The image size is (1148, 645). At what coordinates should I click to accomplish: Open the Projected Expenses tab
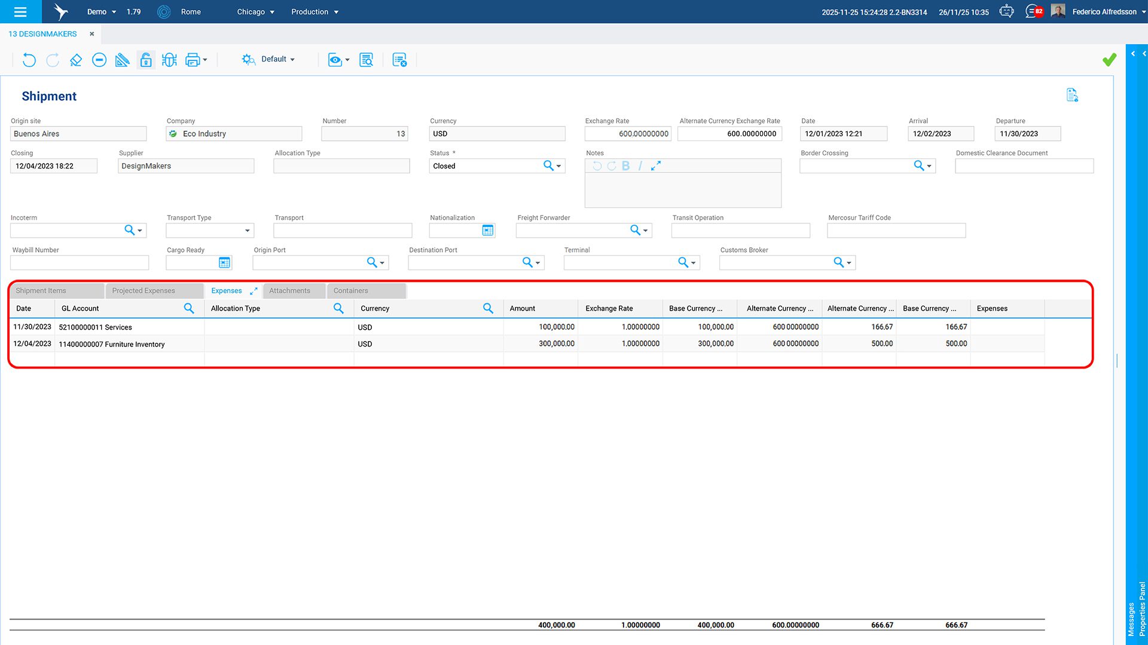point(143,291)
